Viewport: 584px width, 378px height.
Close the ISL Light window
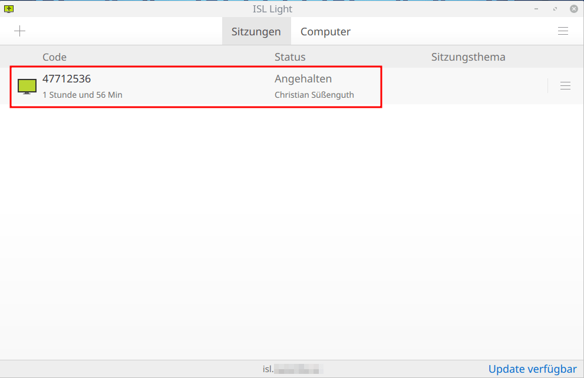(574, 9)
